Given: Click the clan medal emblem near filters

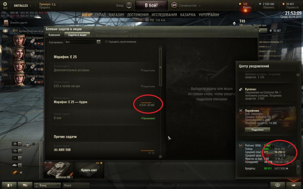Looking at the screenshot, I should (x=28, y=145).
